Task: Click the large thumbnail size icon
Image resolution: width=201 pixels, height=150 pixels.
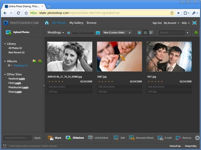Action: [x=98, y=33]
